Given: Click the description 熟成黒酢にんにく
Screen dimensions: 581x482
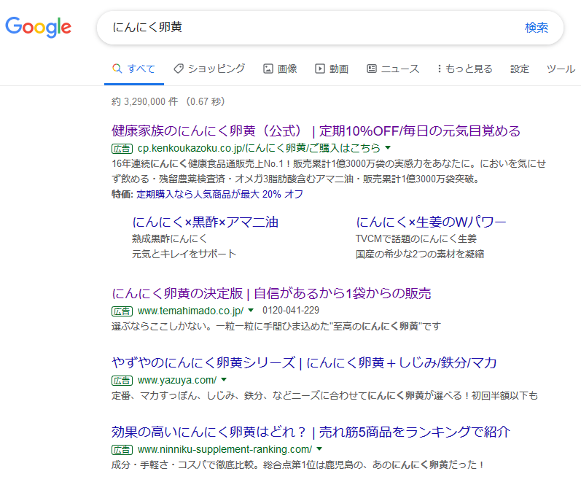Looking at the screenshot, I should coord(169,238).
